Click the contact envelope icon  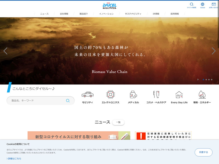tap(214, 4)
